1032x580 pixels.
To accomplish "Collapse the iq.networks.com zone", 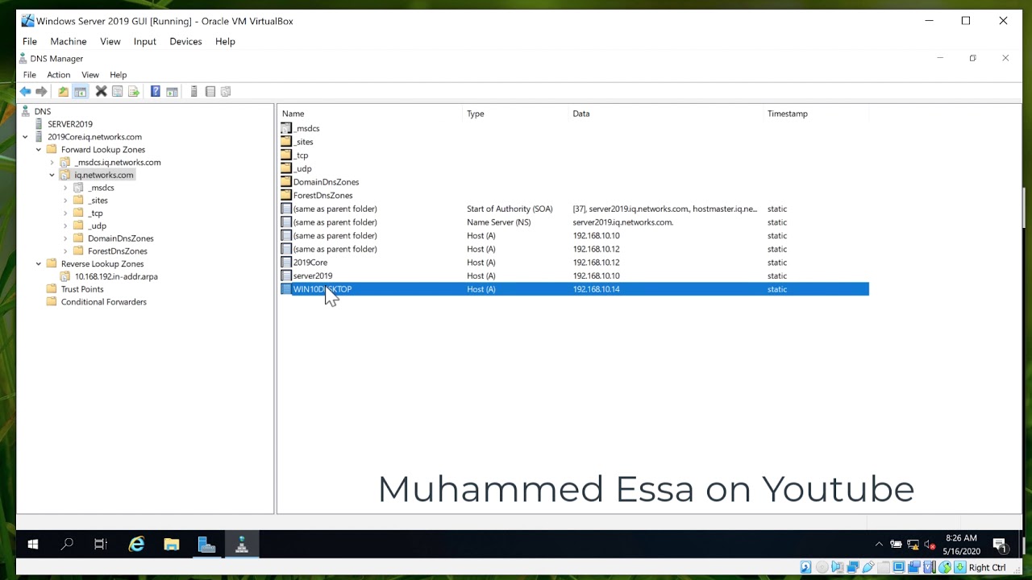I will (x=52, y=175).
